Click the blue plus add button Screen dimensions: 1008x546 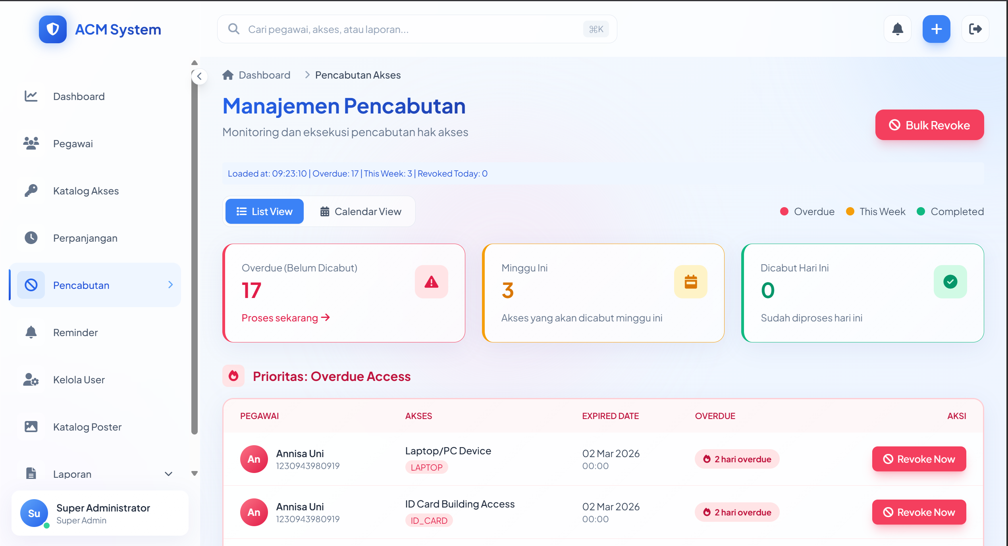[x=936, y=29]
